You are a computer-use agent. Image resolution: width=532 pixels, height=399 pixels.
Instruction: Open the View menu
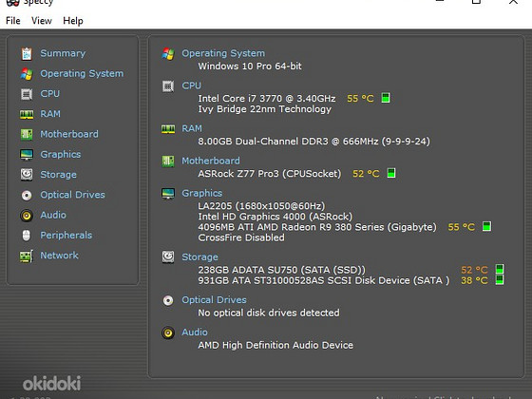(42, 21)
